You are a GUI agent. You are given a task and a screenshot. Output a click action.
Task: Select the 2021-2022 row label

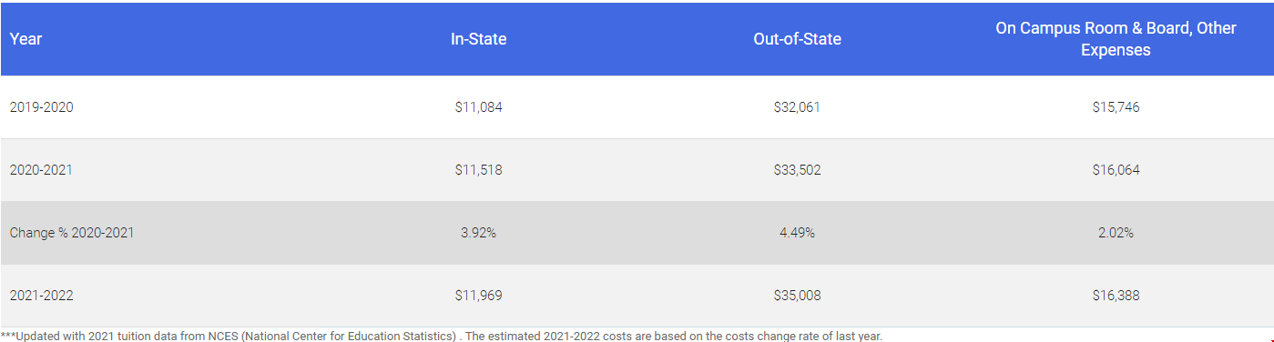(x=41, y=296)
